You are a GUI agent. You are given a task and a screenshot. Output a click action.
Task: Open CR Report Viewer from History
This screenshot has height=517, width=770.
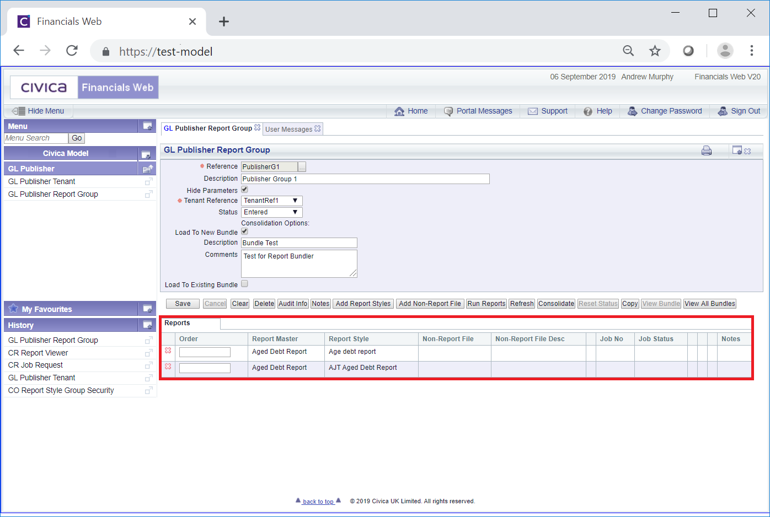[x=38, y=353]
